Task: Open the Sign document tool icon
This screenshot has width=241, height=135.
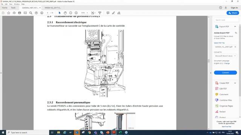Action: (119, 13)
